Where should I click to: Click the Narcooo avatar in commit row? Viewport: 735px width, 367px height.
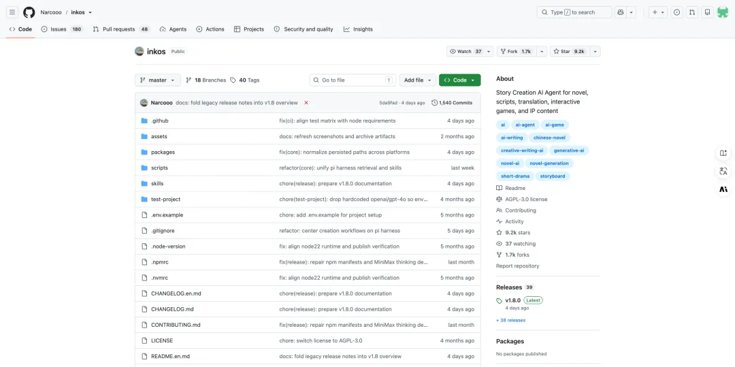[144, 103]
